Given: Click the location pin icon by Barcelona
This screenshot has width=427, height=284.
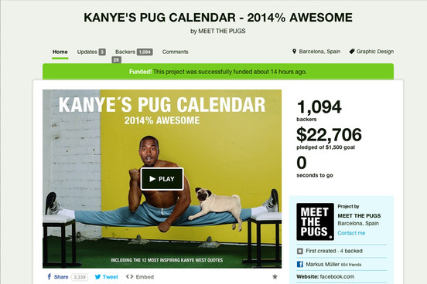Looking at the screenshot, I should pos(294,52).
